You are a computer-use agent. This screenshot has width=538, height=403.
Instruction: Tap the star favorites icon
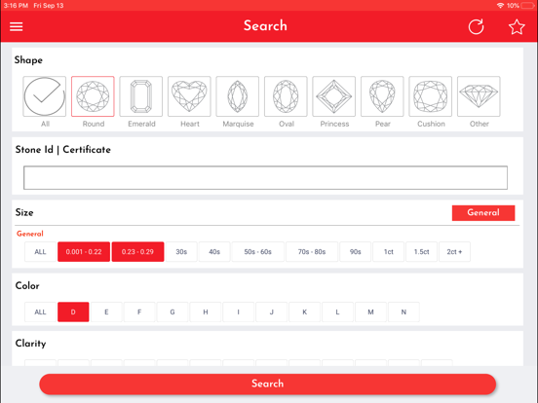517,26
